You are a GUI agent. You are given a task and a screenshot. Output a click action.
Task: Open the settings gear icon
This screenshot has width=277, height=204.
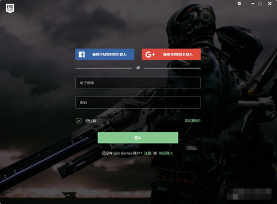point(239,3)
